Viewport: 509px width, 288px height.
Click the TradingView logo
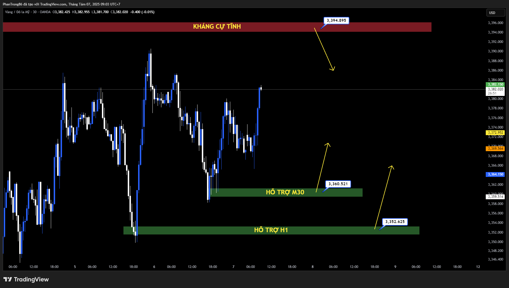pyautogui.click(x=26, y=279)
